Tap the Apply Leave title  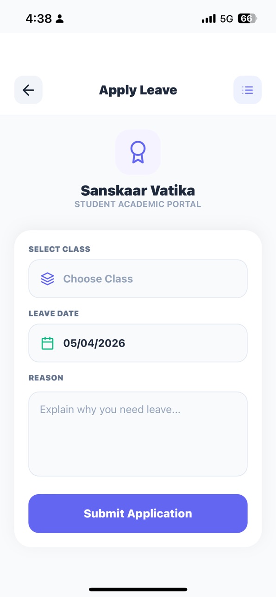(x=138, y=90)
